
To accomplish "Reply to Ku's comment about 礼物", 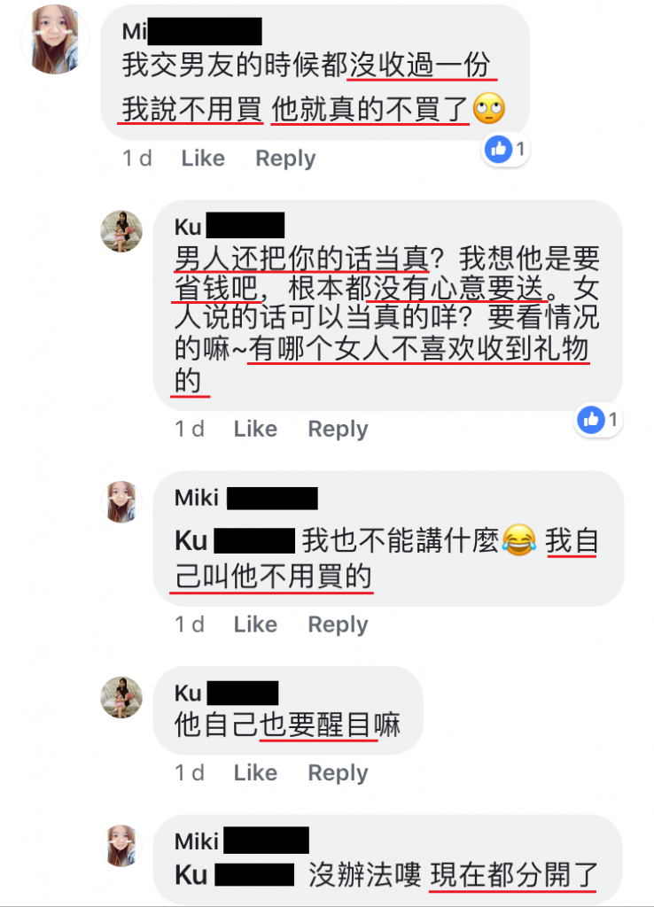I will point(338,429).
